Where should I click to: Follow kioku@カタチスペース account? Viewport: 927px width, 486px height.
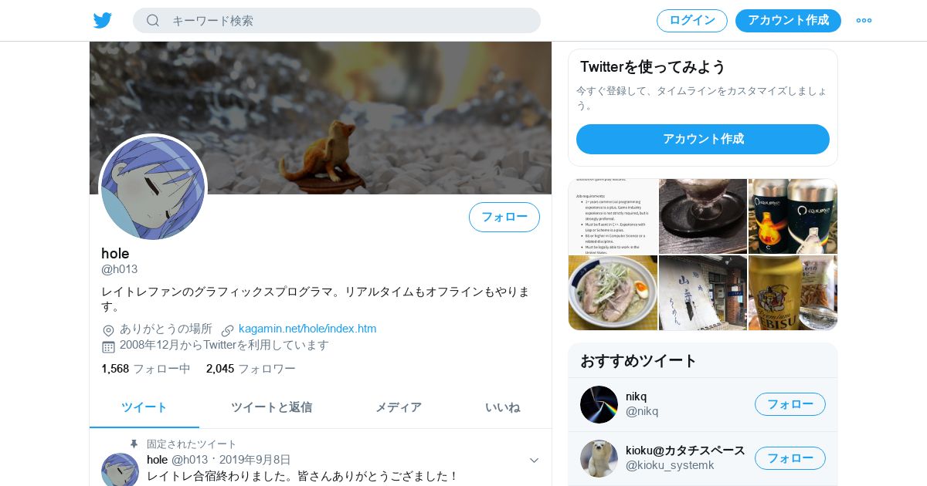coord(790,458)
